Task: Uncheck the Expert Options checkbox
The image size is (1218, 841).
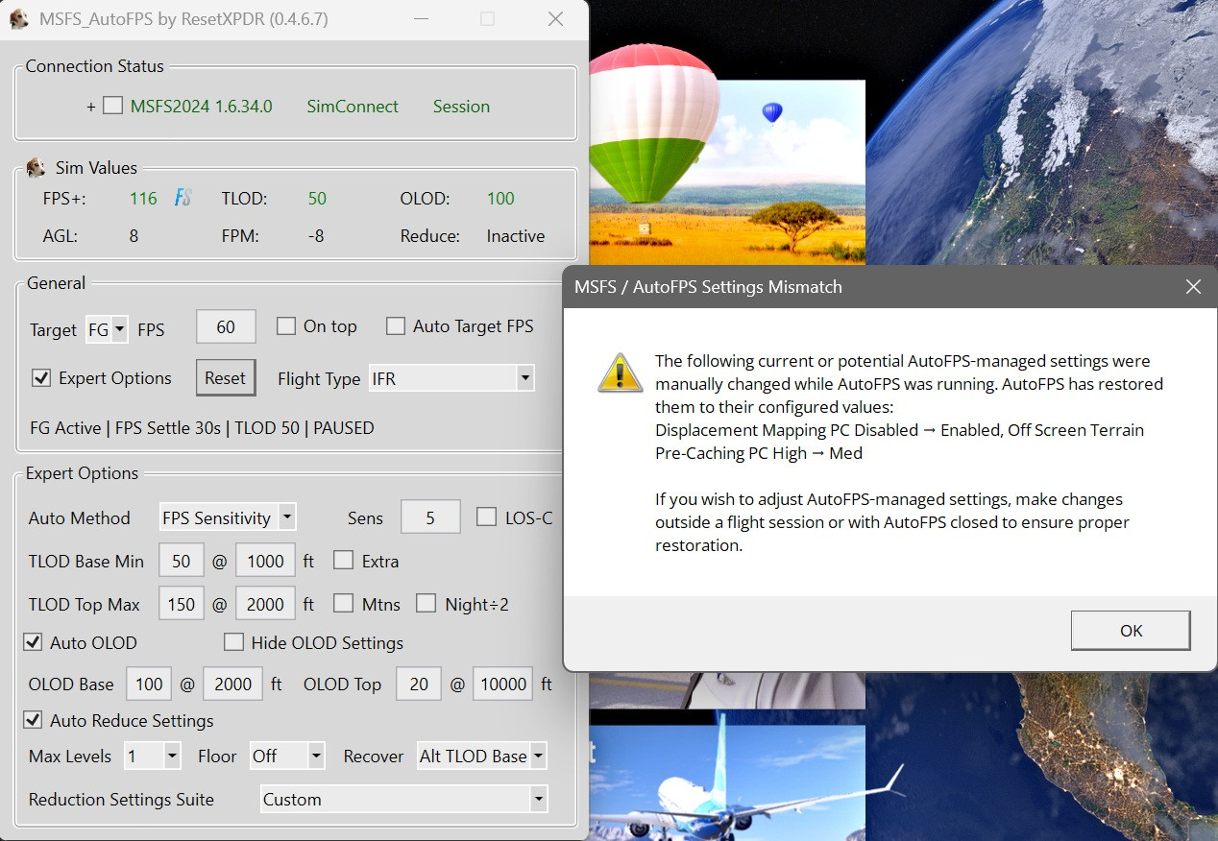Action: click(41, 378)
